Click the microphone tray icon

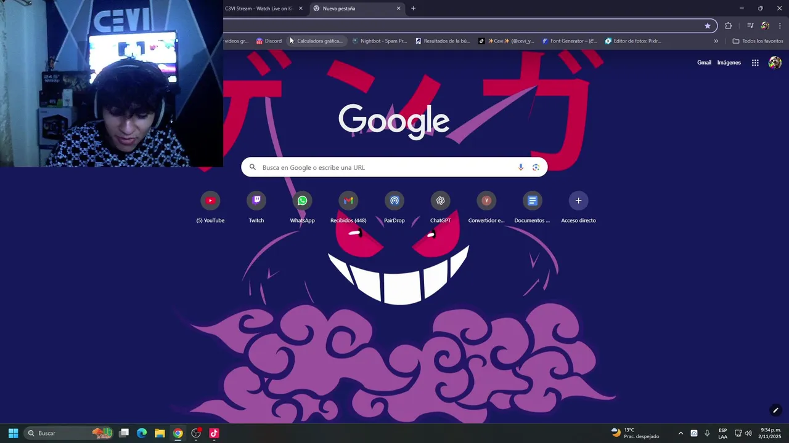point(707,433)
